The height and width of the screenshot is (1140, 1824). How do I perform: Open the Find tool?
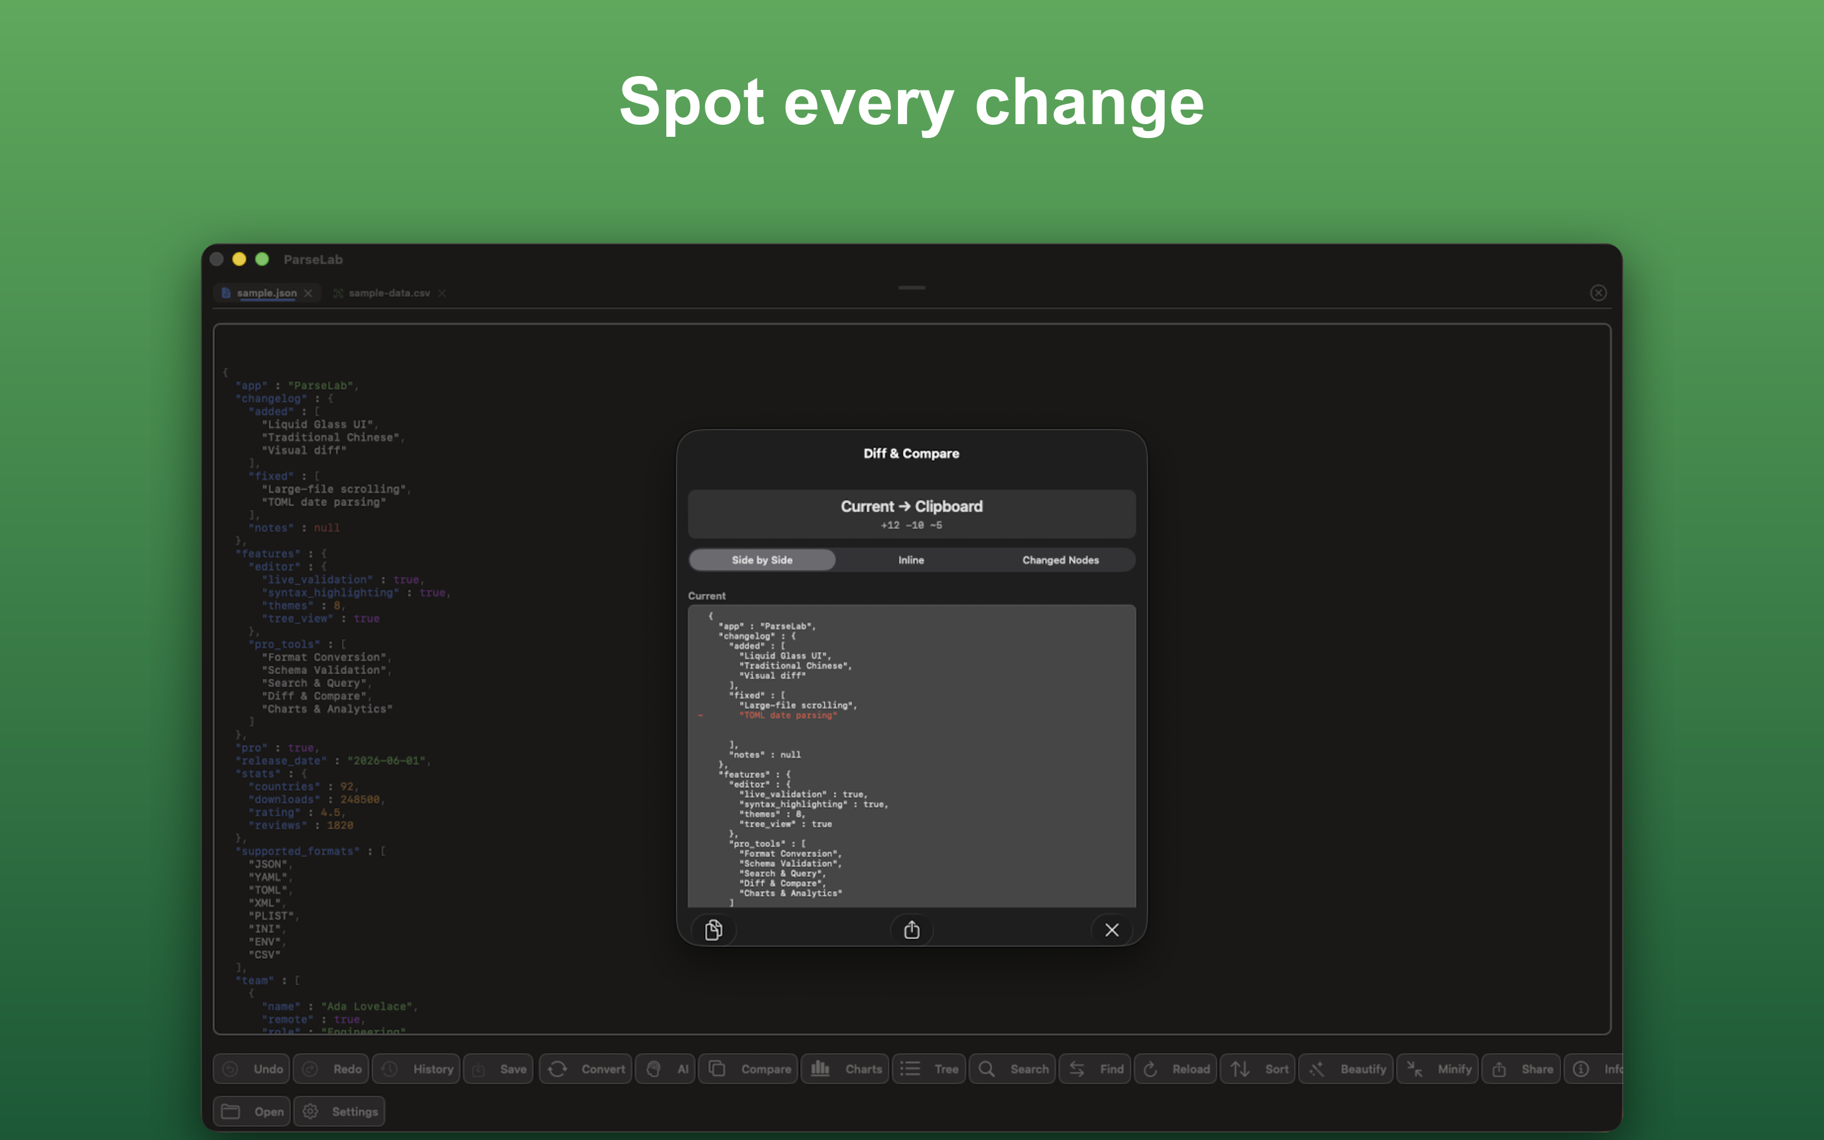(1095, 1068)
